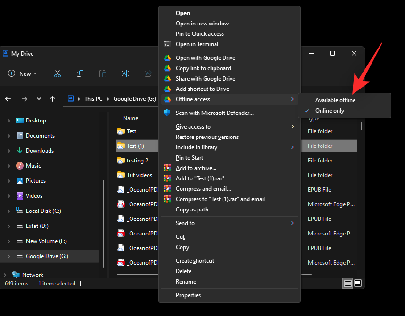The height and width of the screenshot is (316, 405).
Task: Click the navigation pane scrollbar
Action: pyautogui.click(x=103, y=224)
